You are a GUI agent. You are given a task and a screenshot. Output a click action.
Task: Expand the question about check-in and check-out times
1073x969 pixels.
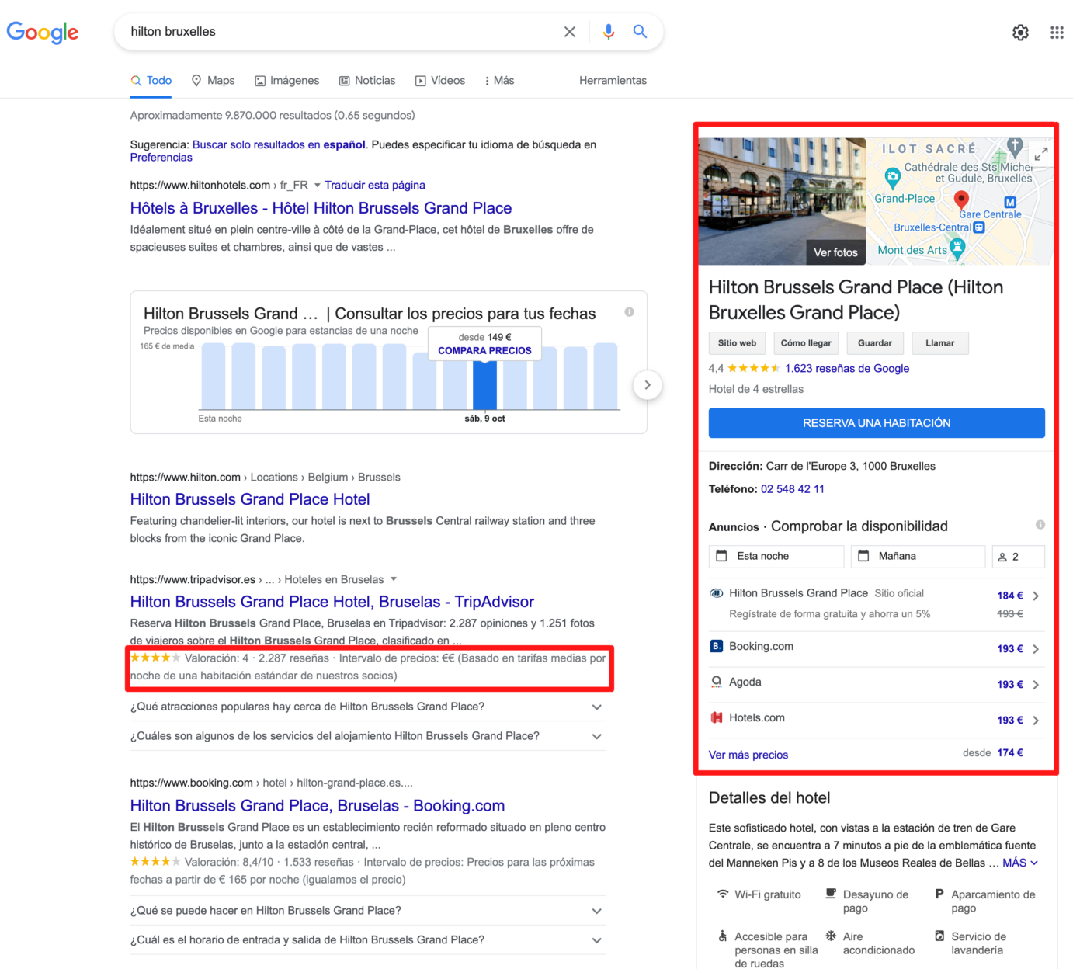(596, 940)
